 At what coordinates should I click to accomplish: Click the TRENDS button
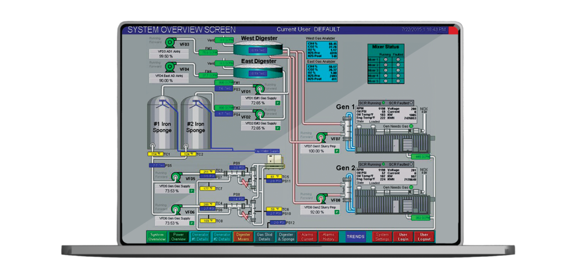(355, 237)
